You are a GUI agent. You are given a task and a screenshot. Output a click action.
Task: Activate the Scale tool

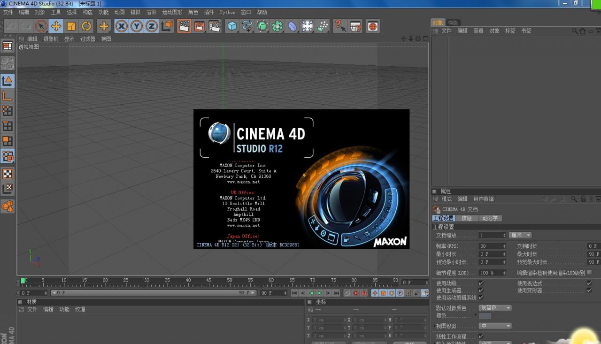71,26
